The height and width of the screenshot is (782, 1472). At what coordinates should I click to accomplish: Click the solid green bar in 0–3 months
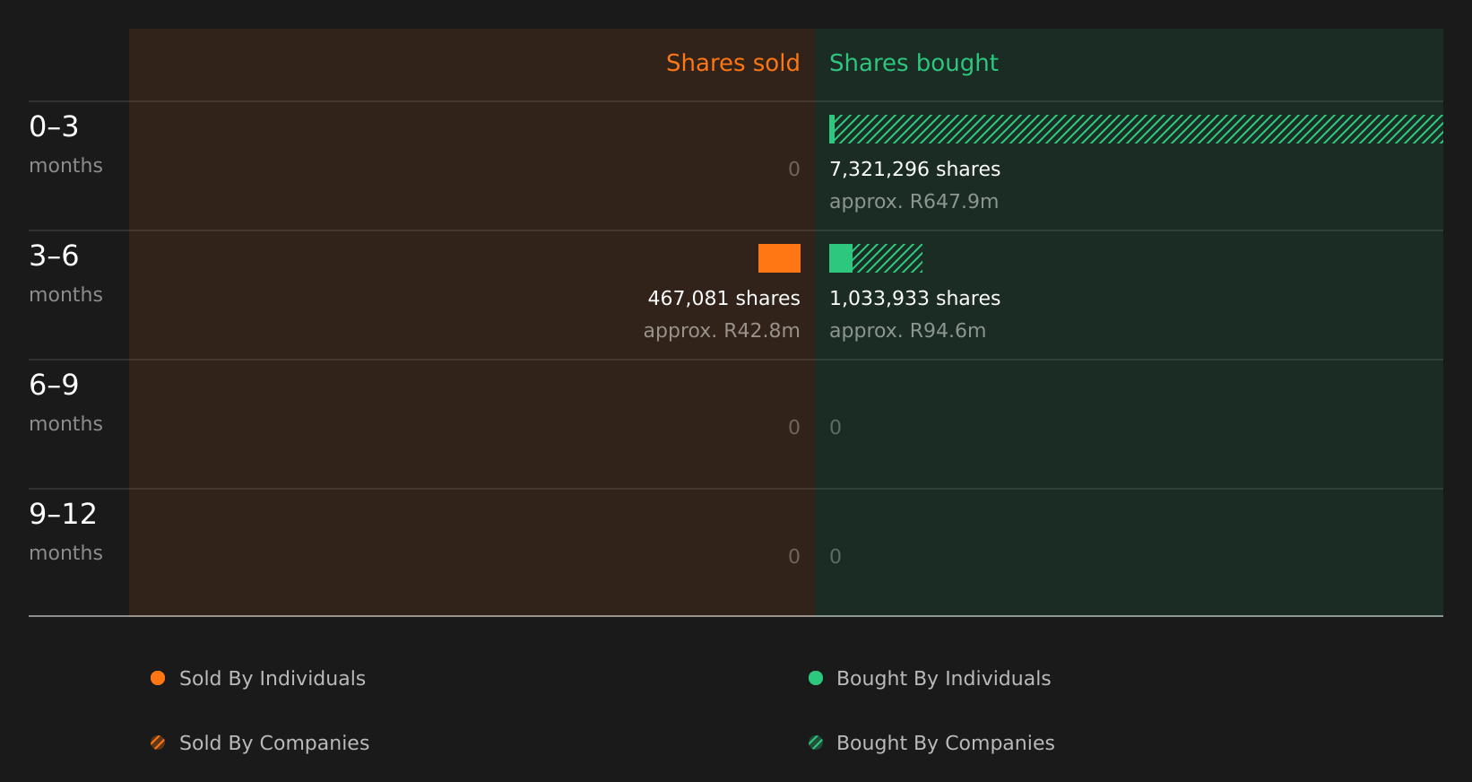pos(832,129)
